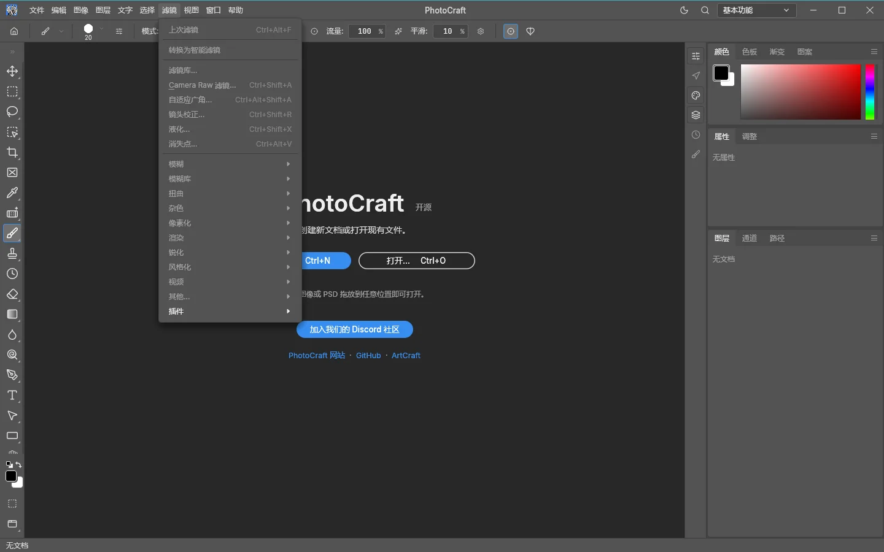Select the Blur droplet tool
The width and height of the screenshot is (884, 552).
click(12, 334)
